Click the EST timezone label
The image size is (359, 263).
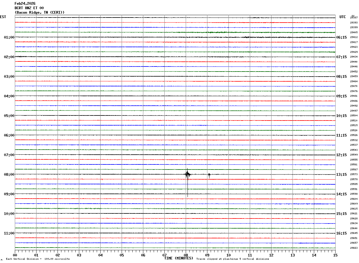click(3, 17)
